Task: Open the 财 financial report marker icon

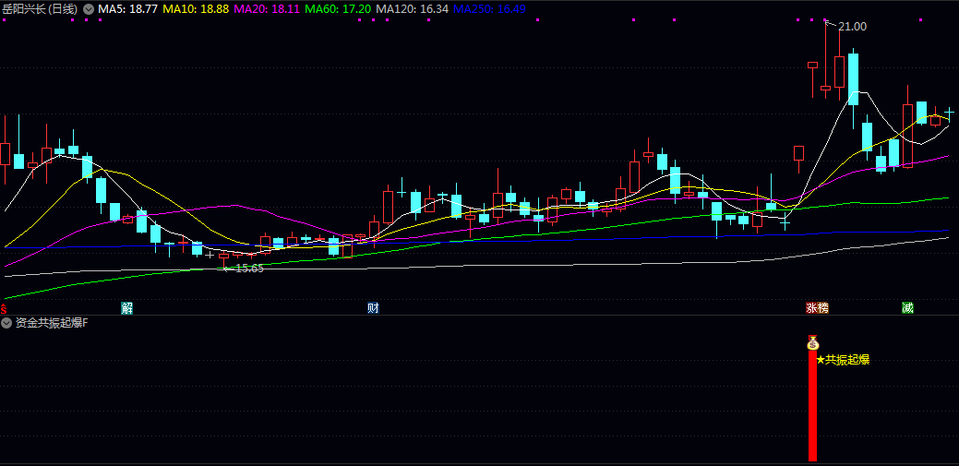Action: click(373, 307)
